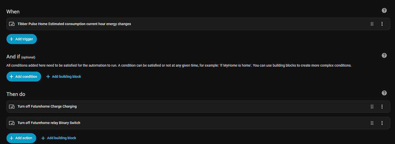395x144 pixels.
Task: Open help for the Then do section
Action: [384, 93]
